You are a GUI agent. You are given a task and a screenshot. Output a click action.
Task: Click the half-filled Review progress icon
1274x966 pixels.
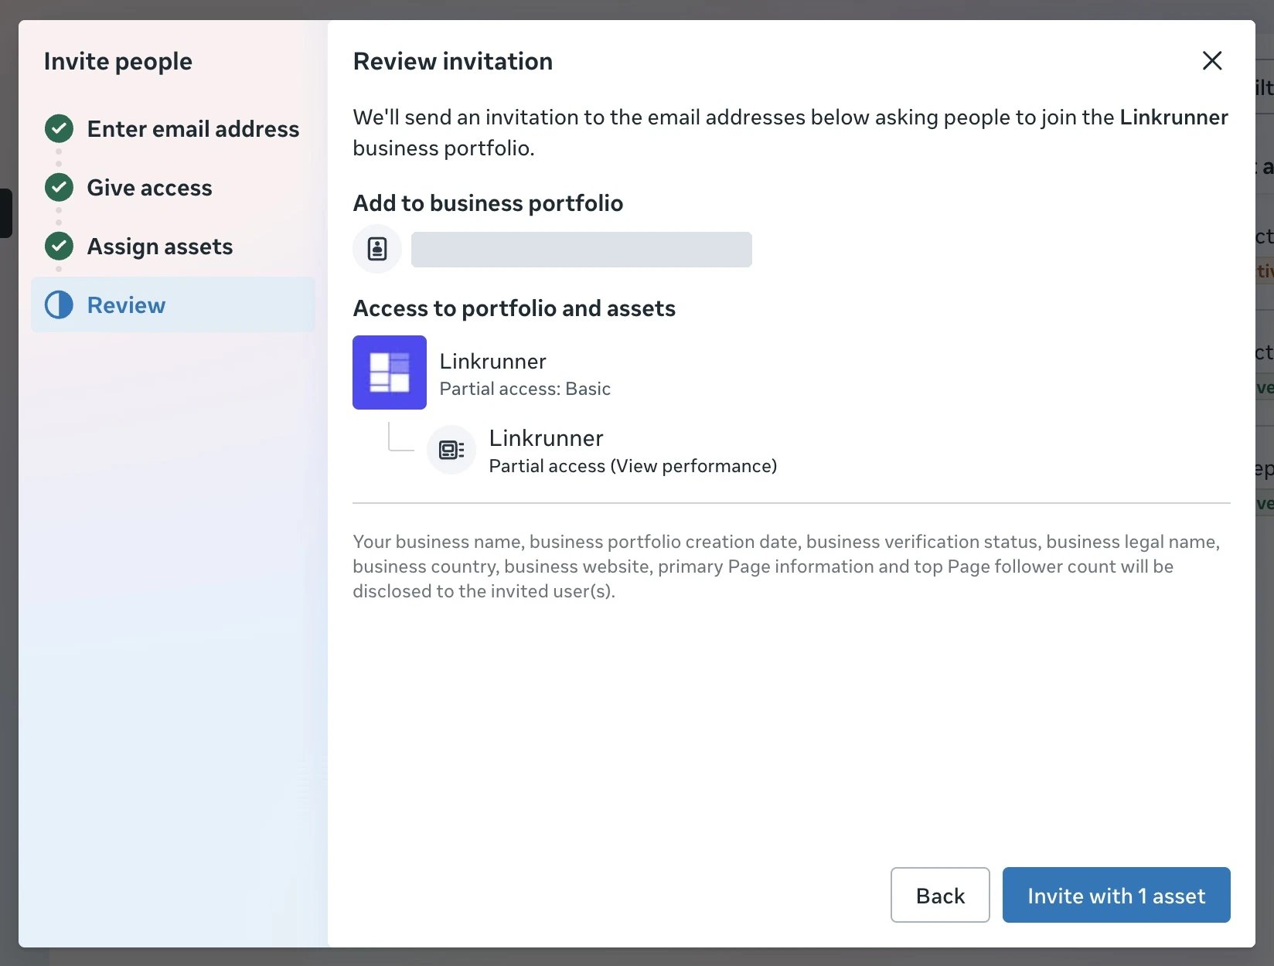coord(59,304)
